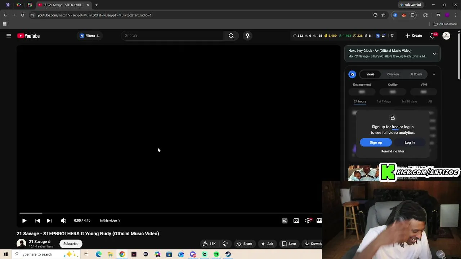The width and height of the screenshot is (461, 259).
Task: Open Steam from the taskbar
Action: (x=228, y=254)
